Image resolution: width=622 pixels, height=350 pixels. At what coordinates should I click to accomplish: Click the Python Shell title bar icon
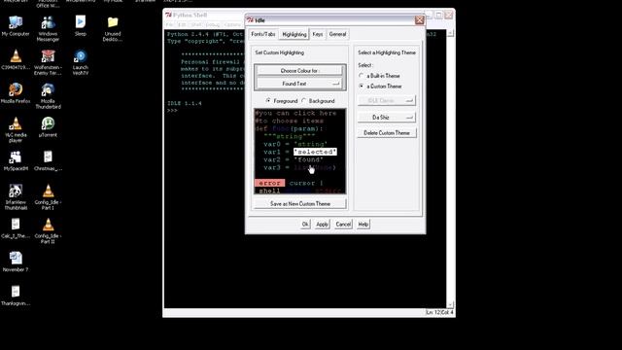point(168,15)
